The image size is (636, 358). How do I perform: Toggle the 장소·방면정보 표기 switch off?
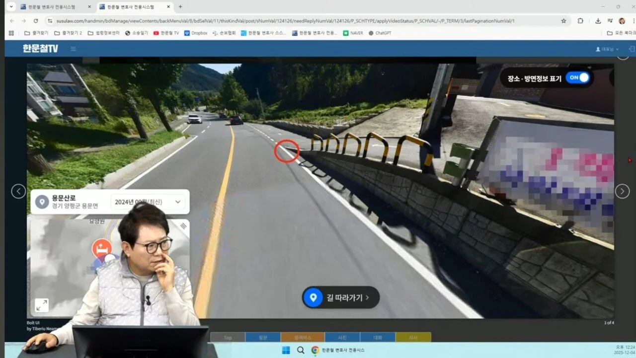pos(577,78)
